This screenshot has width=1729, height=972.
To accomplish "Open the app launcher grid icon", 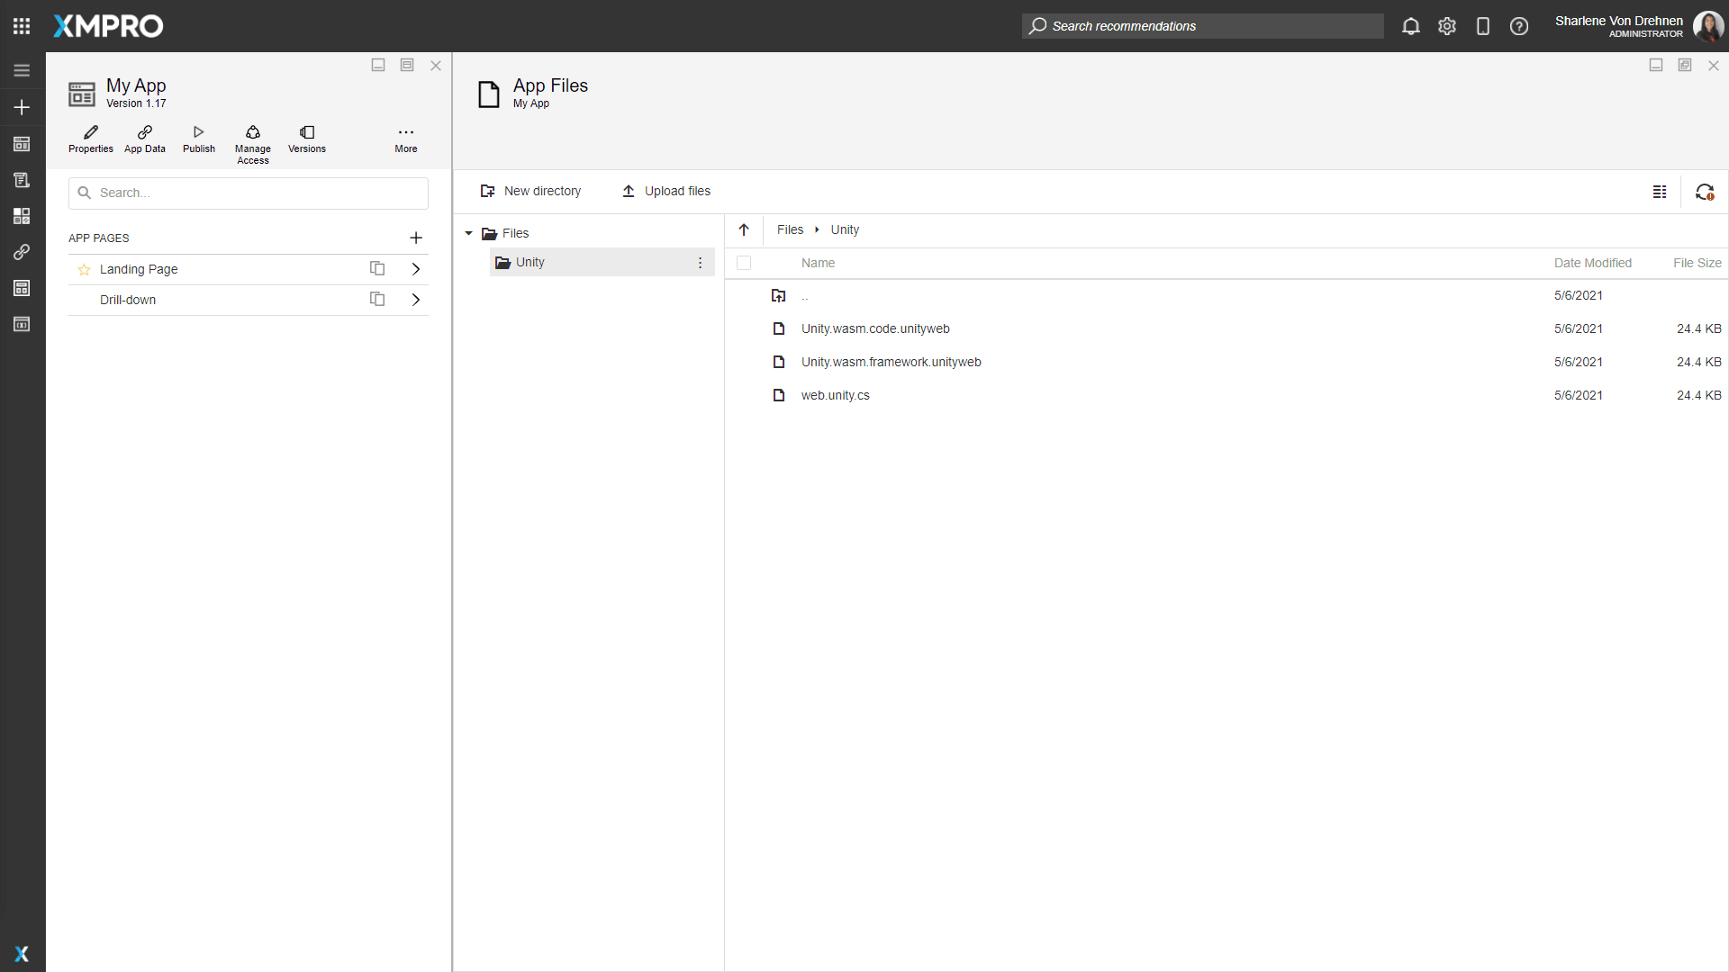I will click(x=22, y=26).
